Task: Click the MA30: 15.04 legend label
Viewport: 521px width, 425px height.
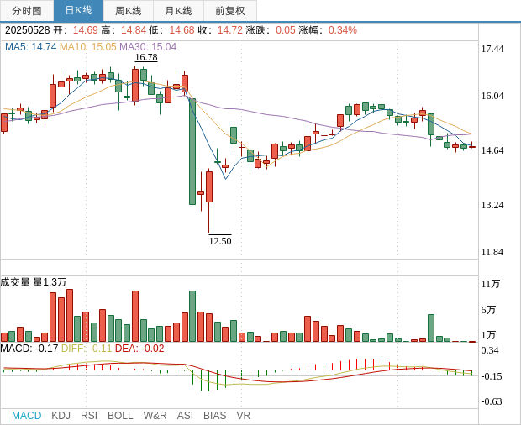Action: pyautogui.click(x=148, y=47)
